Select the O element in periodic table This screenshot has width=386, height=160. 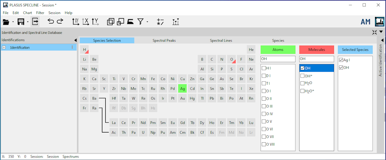[232, 59]
